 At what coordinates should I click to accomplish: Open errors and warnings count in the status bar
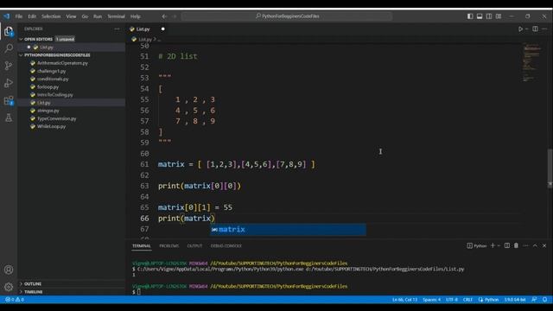click(x=15, y=300)
